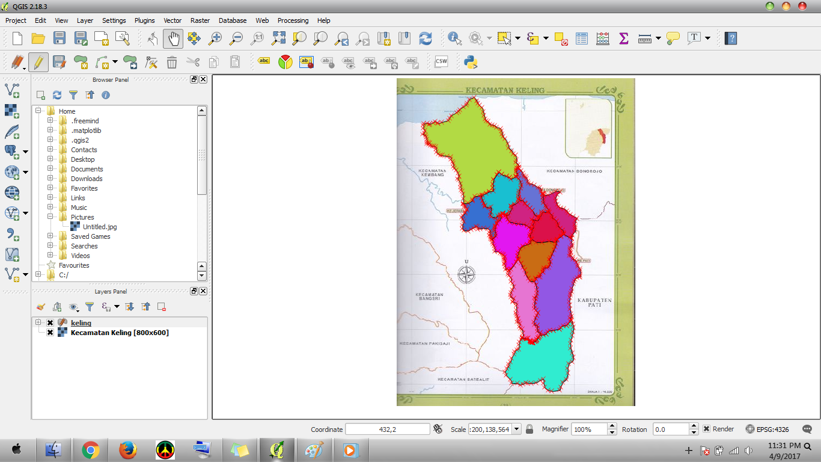This screenshot has width=821, height=462.
Task: Uncheck the keling layer visibility checkbox
Action: pos(50,322)
